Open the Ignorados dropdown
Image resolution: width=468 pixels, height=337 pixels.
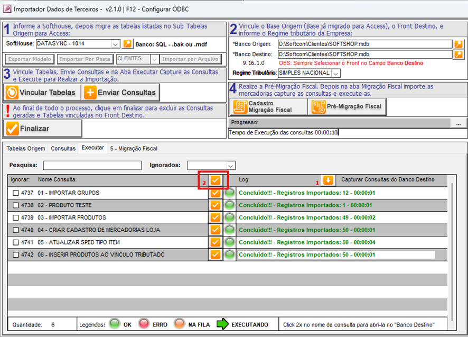coord(230,166)
